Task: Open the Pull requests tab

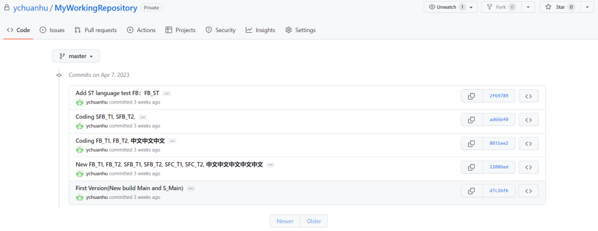Action: click(x=95, y=30)
